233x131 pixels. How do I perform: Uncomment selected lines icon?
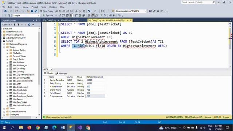pyautogui.click(x=105, y=15)
